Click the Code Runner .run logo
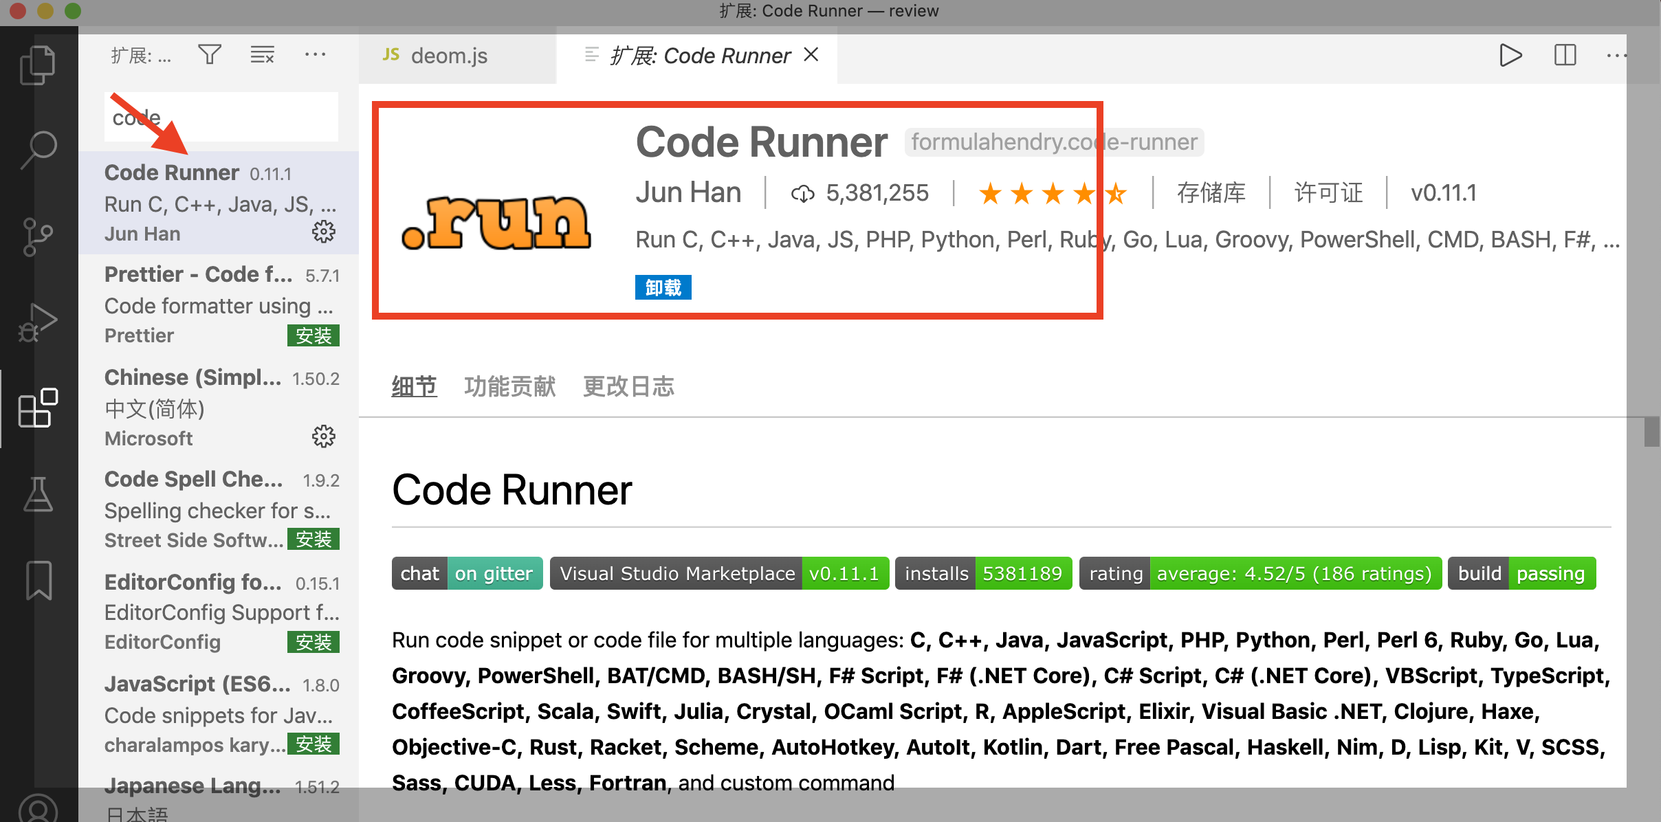 pyautogui.click(x=496, y=223)
